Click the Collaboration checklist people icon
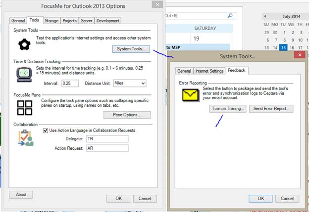The height and width of the screenshot is (212, 309). 26,138
